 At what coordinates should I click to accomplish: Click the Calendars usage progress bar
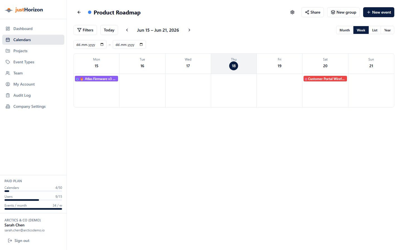click(33, 191)
